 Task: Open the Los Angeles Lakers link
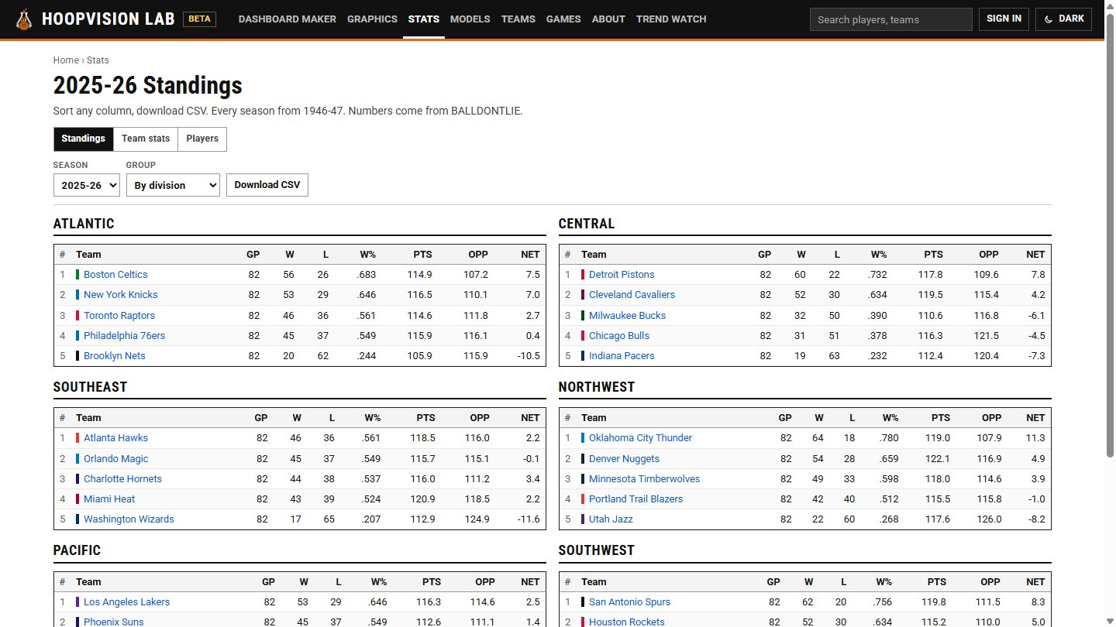click(126, 602)
